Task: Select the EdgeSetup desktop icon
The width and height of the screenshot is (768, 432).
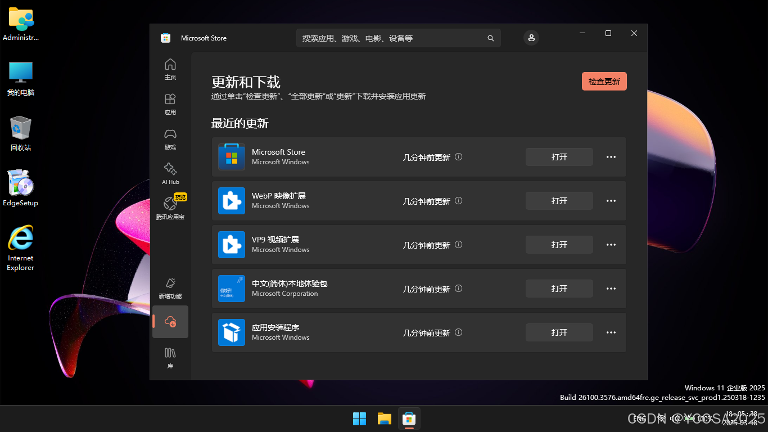Action: click(x=21, y=188)
